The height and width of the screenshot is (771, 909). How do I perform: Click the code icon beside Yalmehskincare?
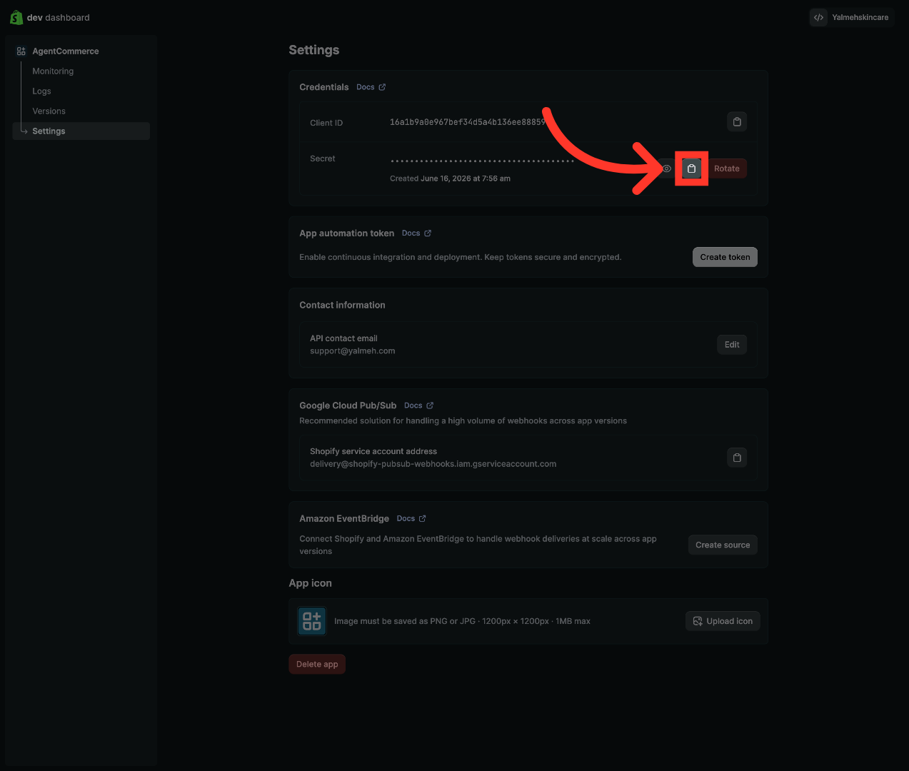click(x=818, y=17)
